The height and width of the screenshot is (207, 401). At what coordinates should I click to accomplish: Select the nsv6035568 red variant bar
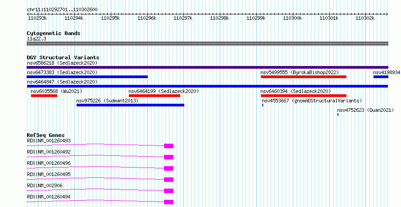[44, 96]
